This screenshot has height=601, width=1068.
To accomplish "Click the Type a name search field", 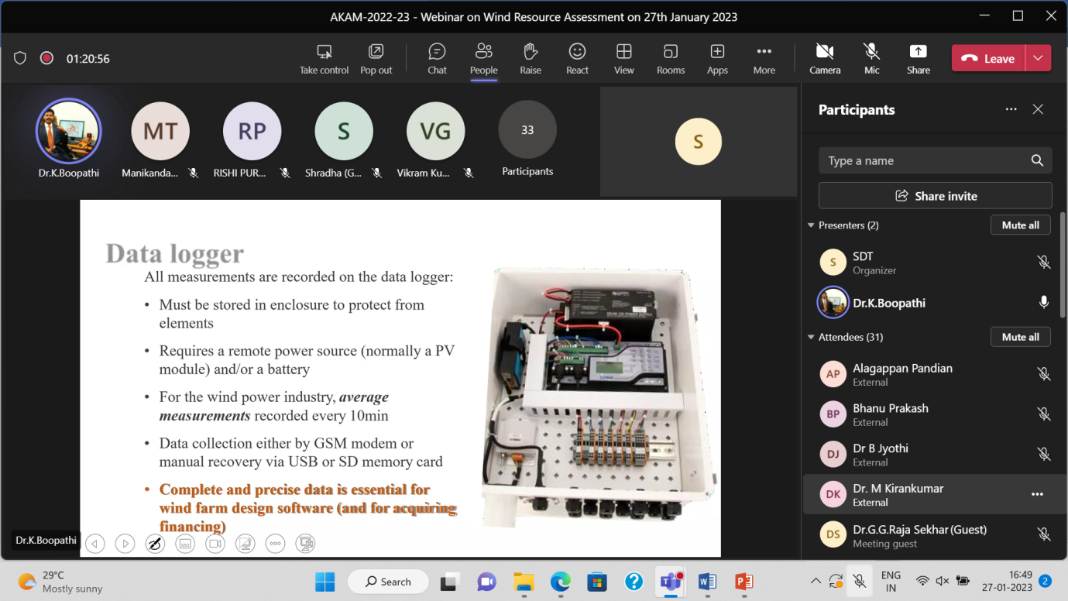I will 925,160.
